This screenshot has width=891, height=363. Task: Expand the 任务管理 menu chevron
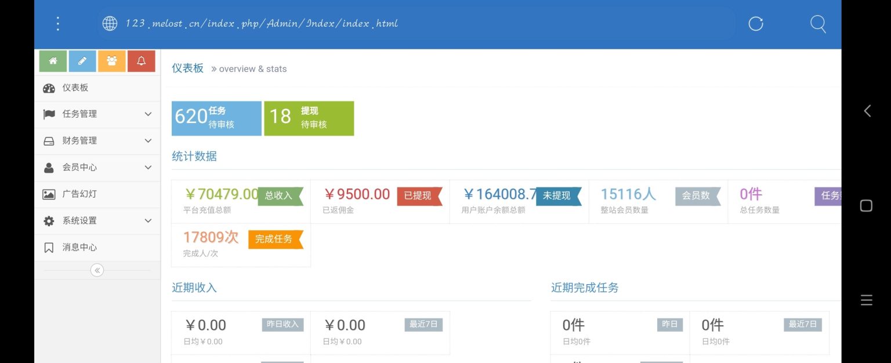(147, 114)
